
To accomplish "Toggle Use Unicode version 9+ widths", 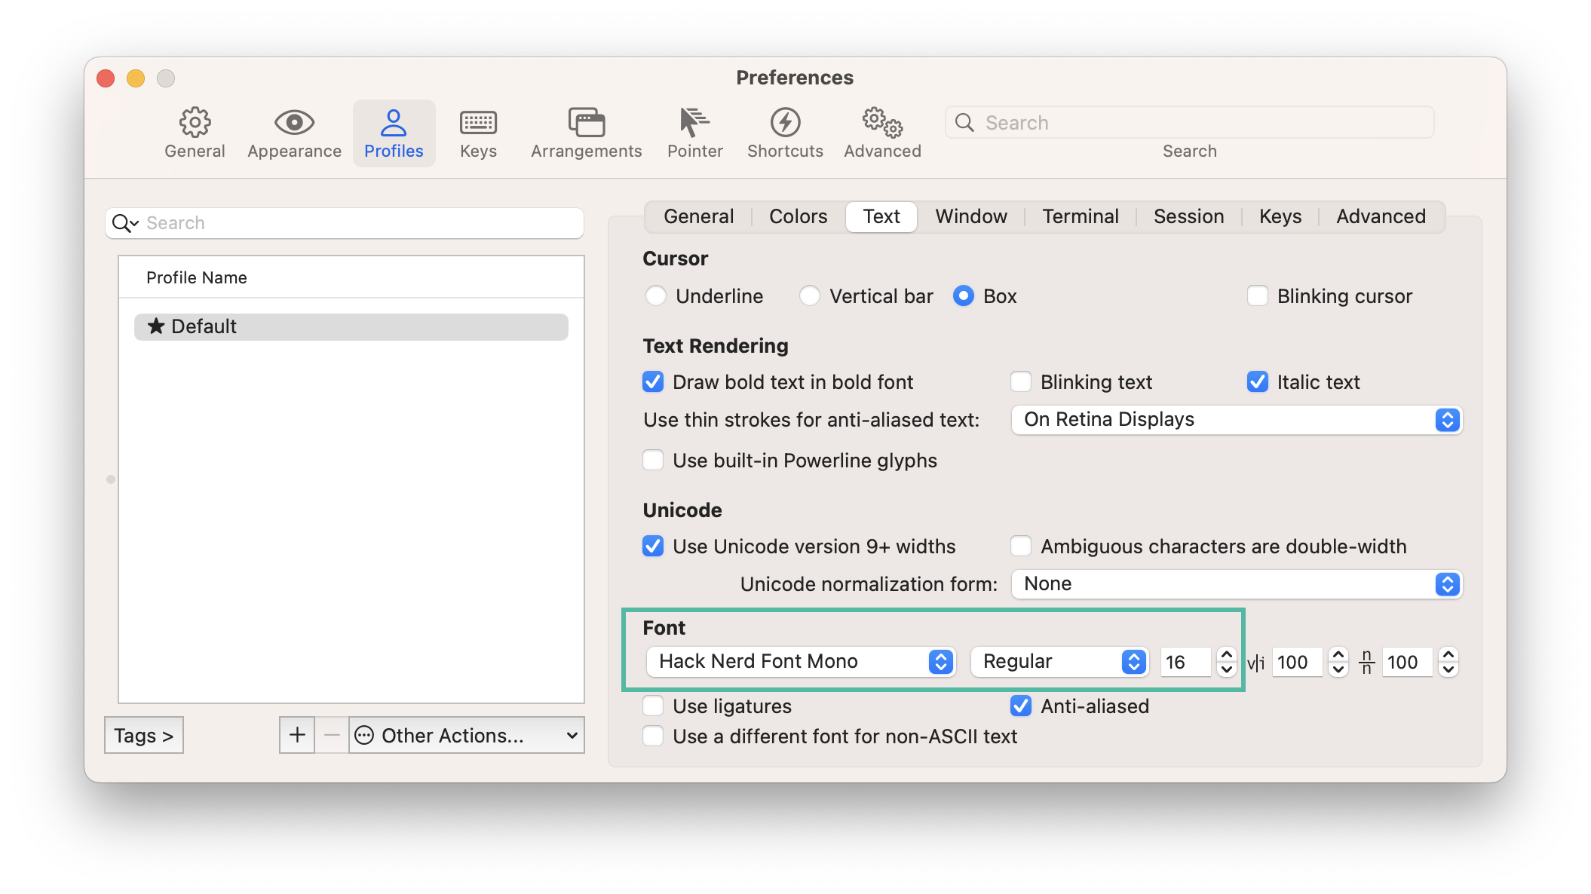I will tap(653, 547).
